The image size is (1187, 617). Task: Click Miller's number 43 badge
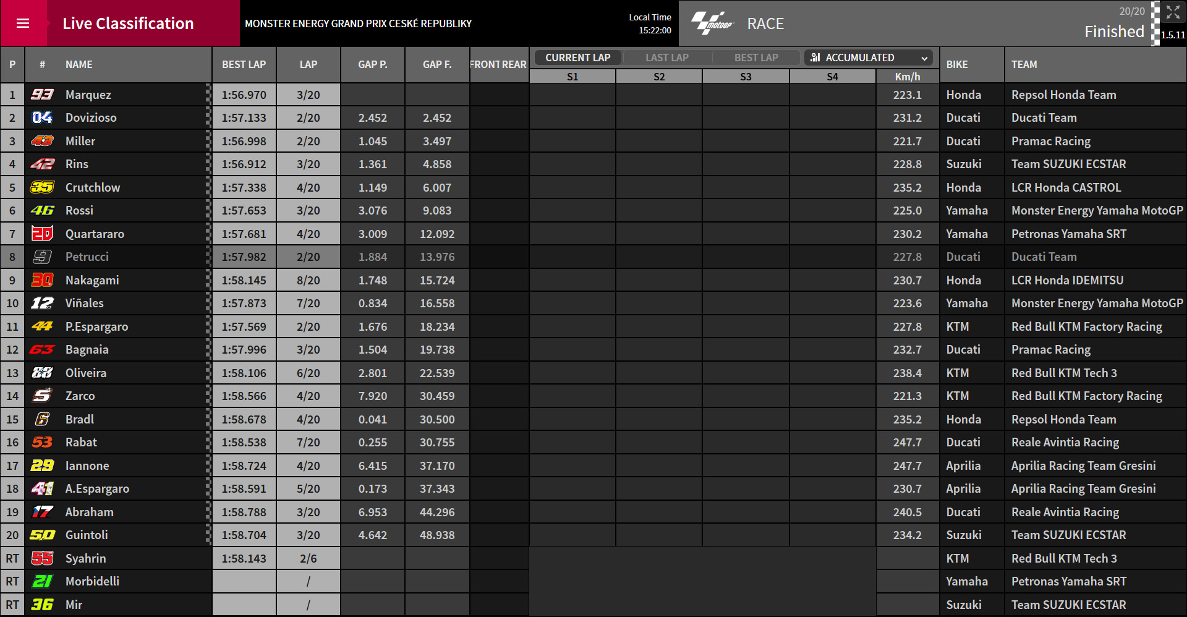42,141
